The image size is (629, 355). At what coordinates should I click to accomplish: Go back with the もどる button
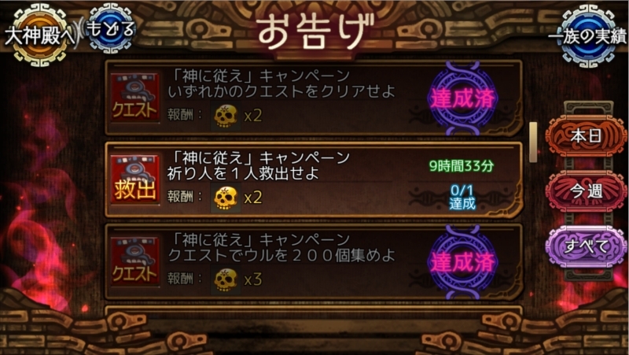coord(110,29)
